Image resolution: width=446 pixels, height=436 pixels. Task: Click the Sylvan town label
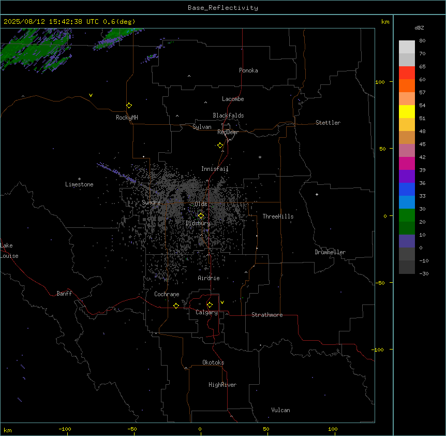point(202,127)
